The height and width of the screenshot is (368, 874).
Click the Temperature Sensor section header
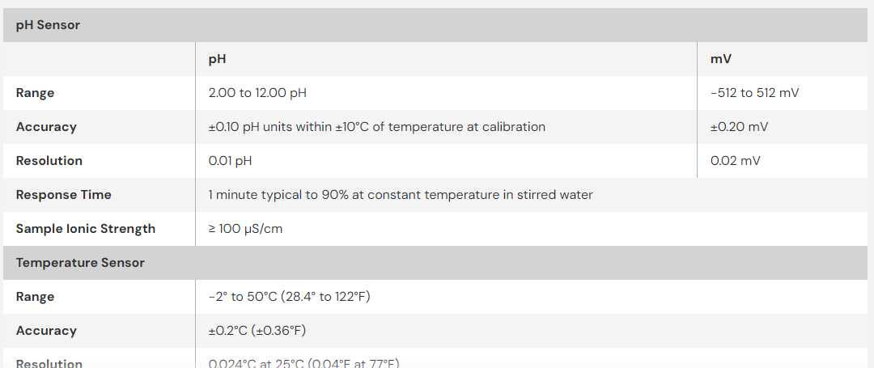pos(80,263)
